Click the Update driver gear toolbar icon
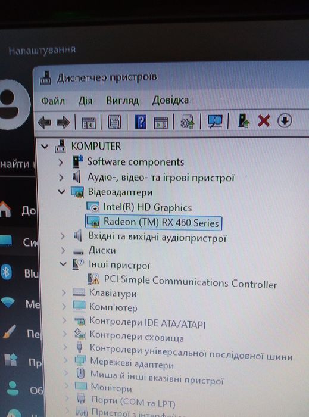 tap(188, 122)
